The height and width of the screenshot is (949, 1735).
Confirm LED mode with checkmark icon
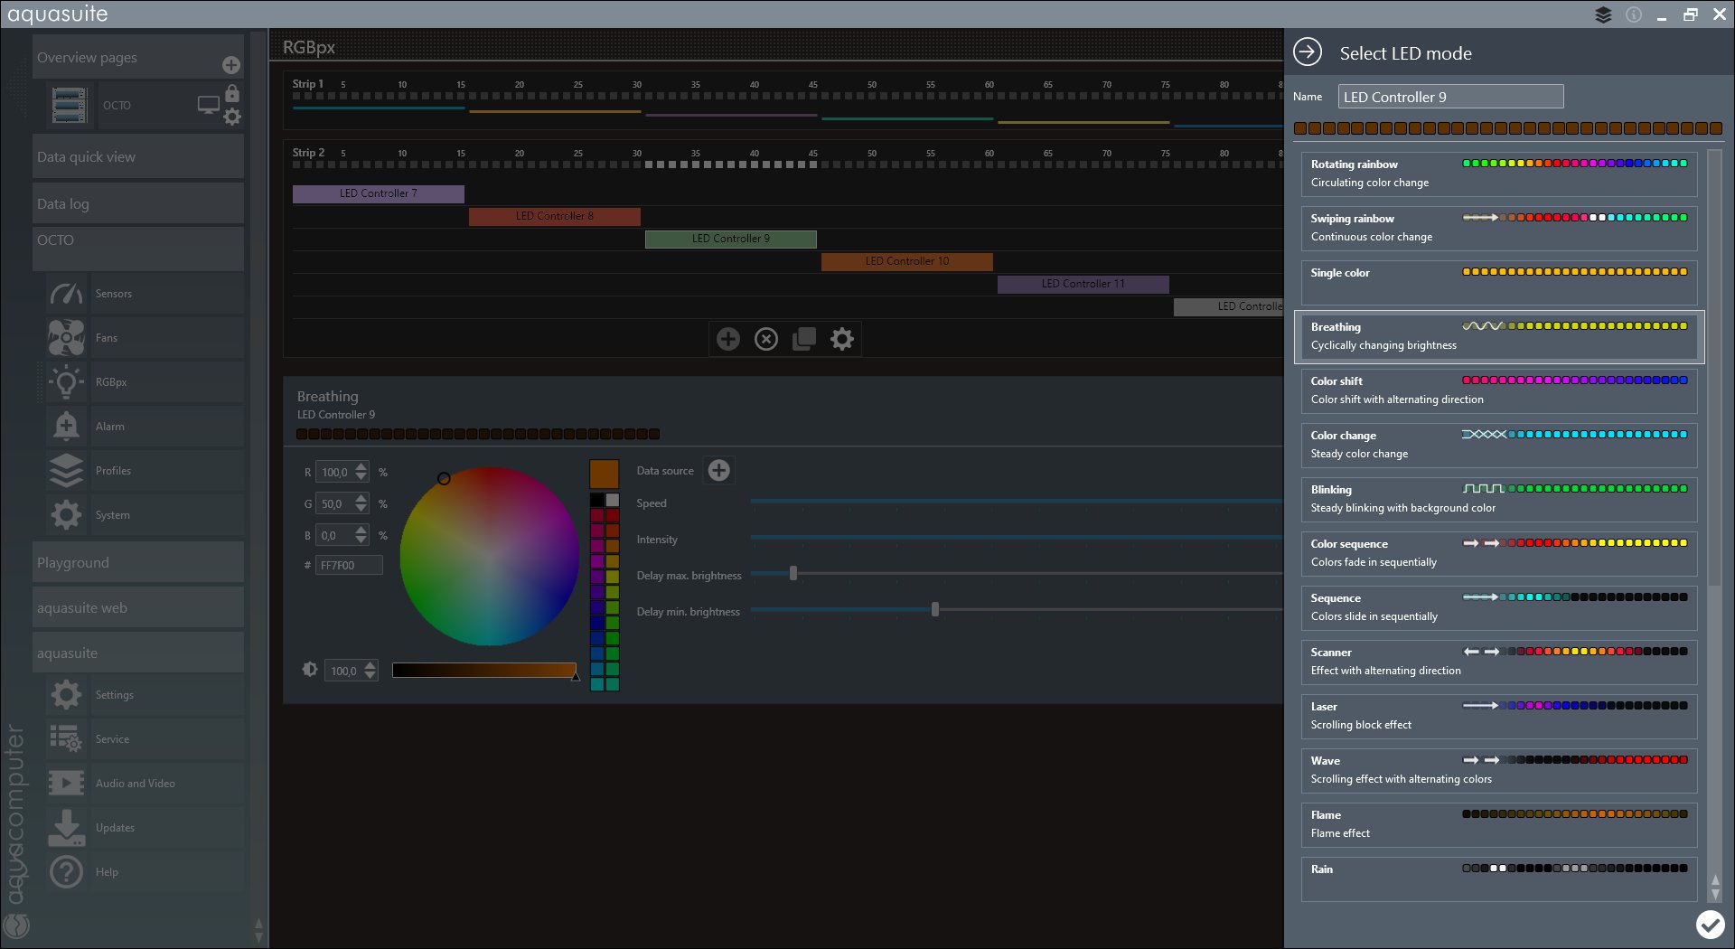tap(1710, 925)
